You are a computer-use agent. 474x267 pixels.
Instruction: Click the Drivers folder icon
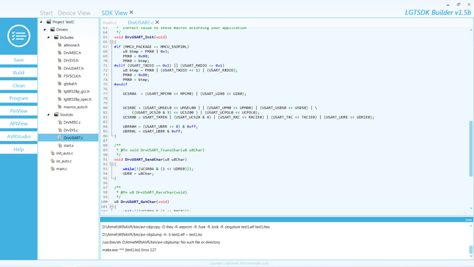[x=53, y=30]
